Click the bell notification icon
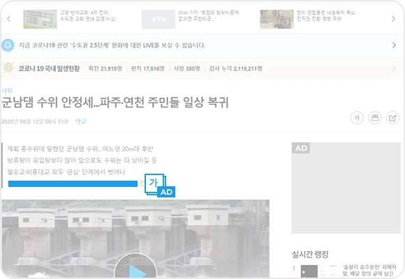This screenshot has width=405, height=279. point(8,45)
